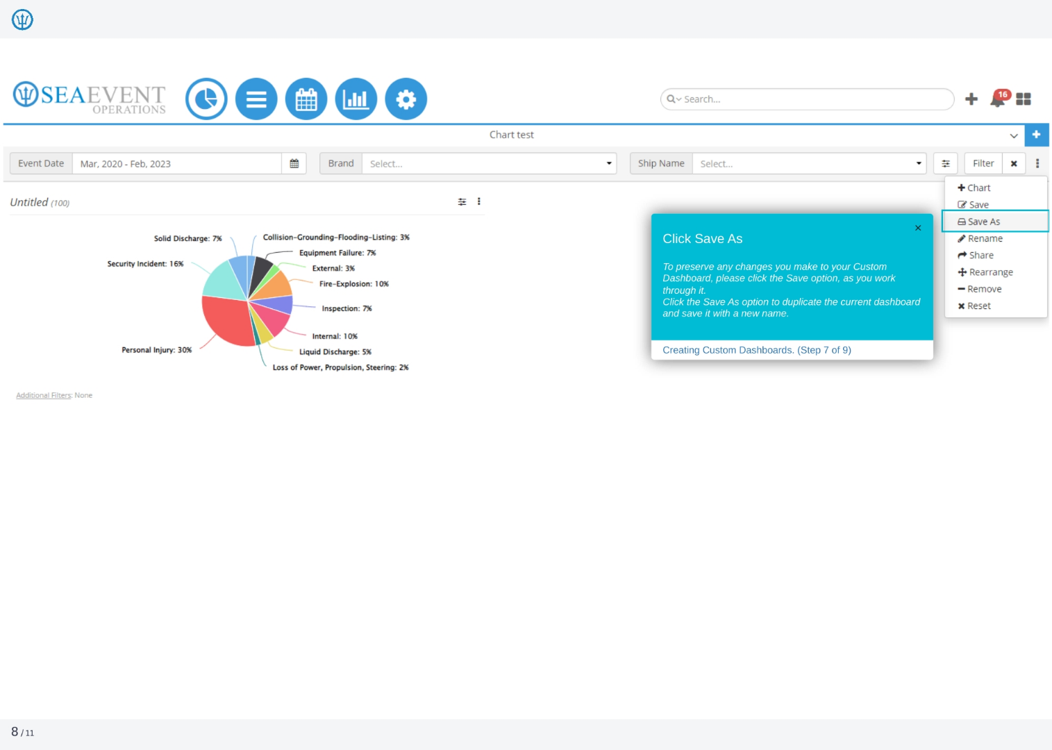Click the small trident icon in top bar
The height and width of the screenshot is (750, 1052).
click(22, 19)
